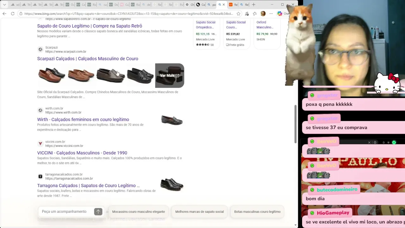Click the URL 'https://www.wirth.com.br'
The height and width of the screenshot is (228, 405).
coord(63,112)
